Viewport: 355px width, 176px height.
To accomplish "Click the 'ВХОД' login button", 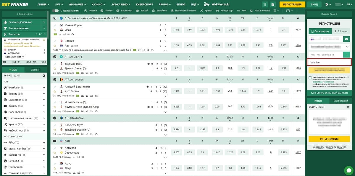I will [x=314, y=4].
